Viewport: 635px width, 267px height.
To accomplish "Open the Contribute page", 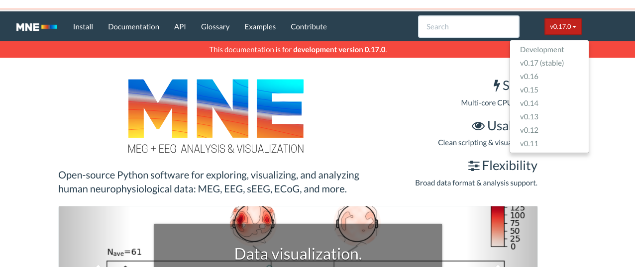I will [x=309, y=27].
